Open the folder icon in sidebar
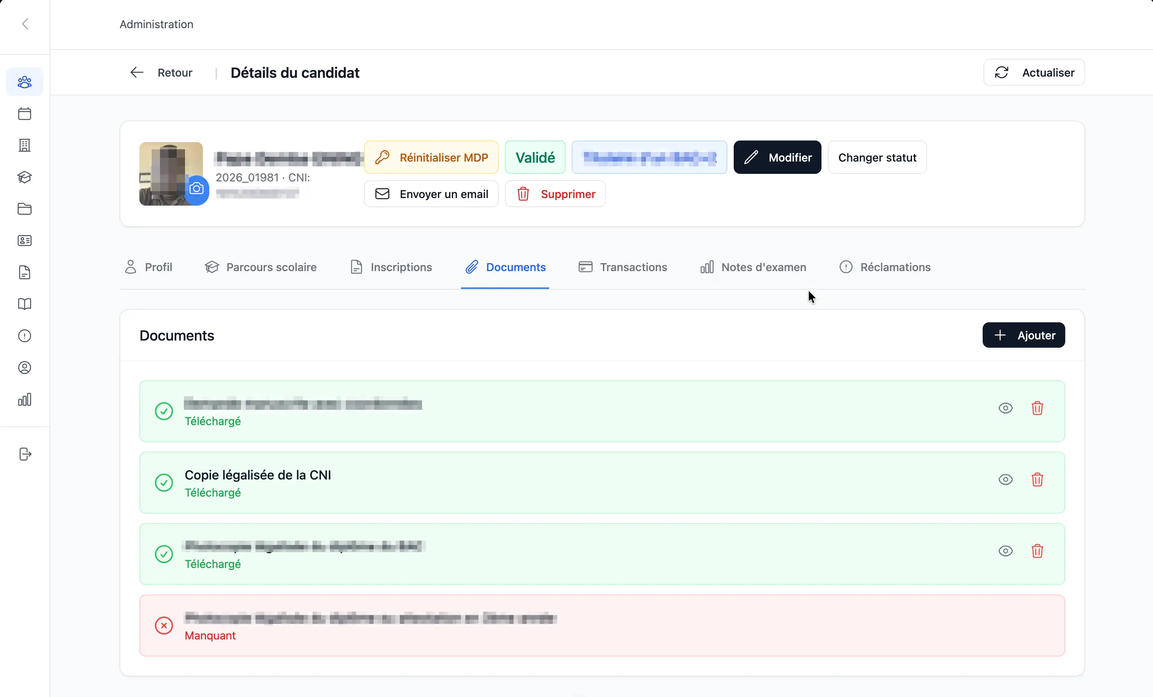This screenshot has height=697, width=1153. [24, 209]
